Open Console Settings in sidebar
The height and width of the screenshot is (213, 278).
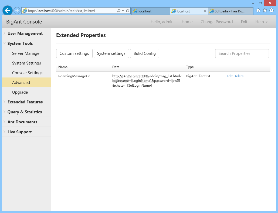pyautogui.click(x=26, y=73)
